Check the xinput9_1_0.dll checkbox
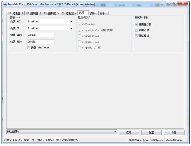The height and width of the screenshot is (146, 191). click(x=79, y=47)
